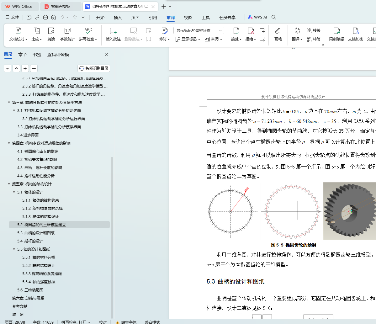
Task: Go to 第六章 总结与展望 in outline
Action: pyautogui.click(x=28, y=298)
